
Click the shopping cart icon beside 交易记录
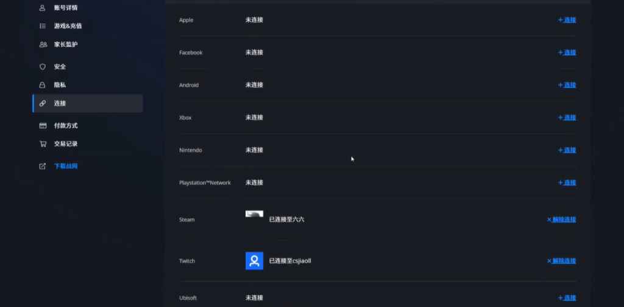point(43,144)
